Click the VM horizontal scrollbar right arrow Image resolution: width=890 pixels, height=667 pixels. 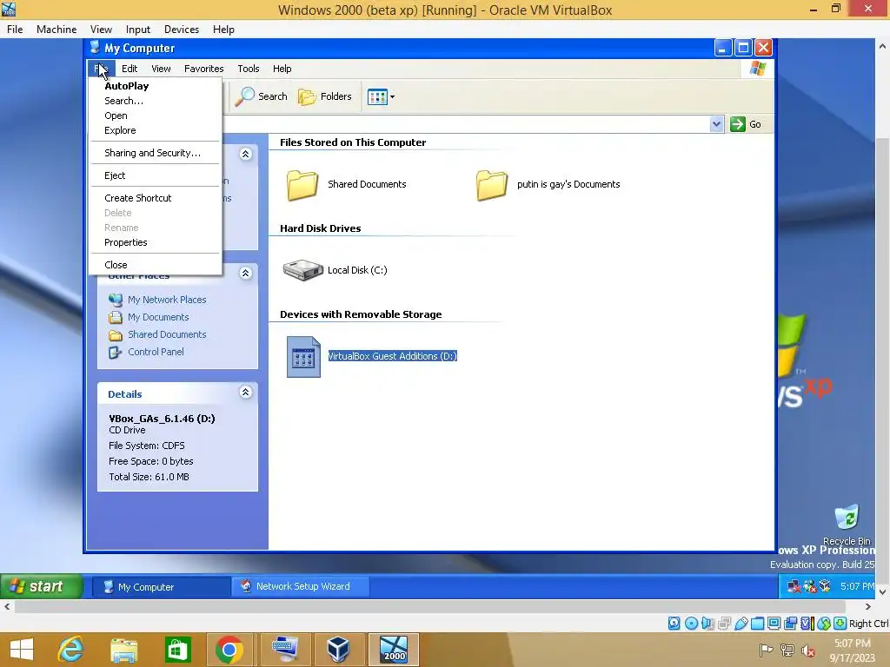(867, 607)
